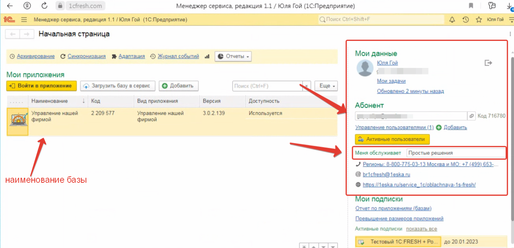Open Превышение размеров приложений link

tap(399, 219)
